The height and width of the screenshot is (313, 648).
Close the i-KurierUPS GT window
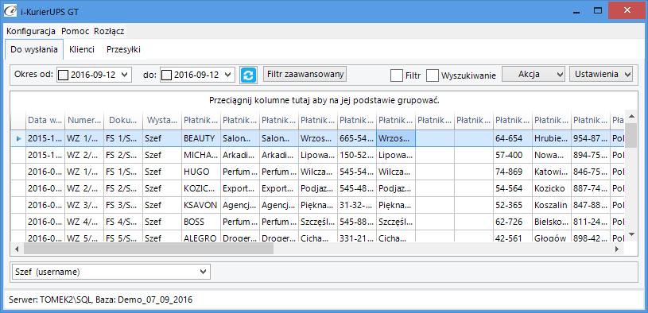click(x=627, y=11)
